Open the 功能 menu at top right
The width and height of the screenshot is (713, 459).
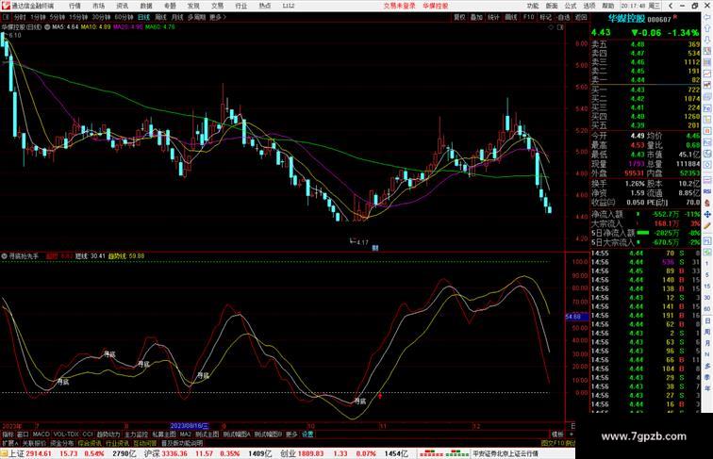tap(533, 6)
